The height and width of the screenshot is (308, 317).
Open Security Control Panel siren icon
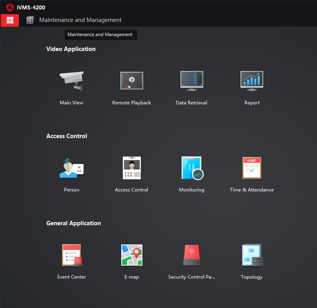pyautogui.click(x=192, y=255)
